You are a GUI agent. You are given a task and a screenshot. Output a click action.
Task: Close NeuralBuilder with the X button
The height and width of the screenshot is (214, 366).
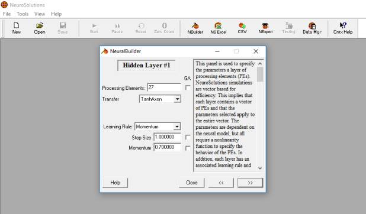[x=256, y=51]
